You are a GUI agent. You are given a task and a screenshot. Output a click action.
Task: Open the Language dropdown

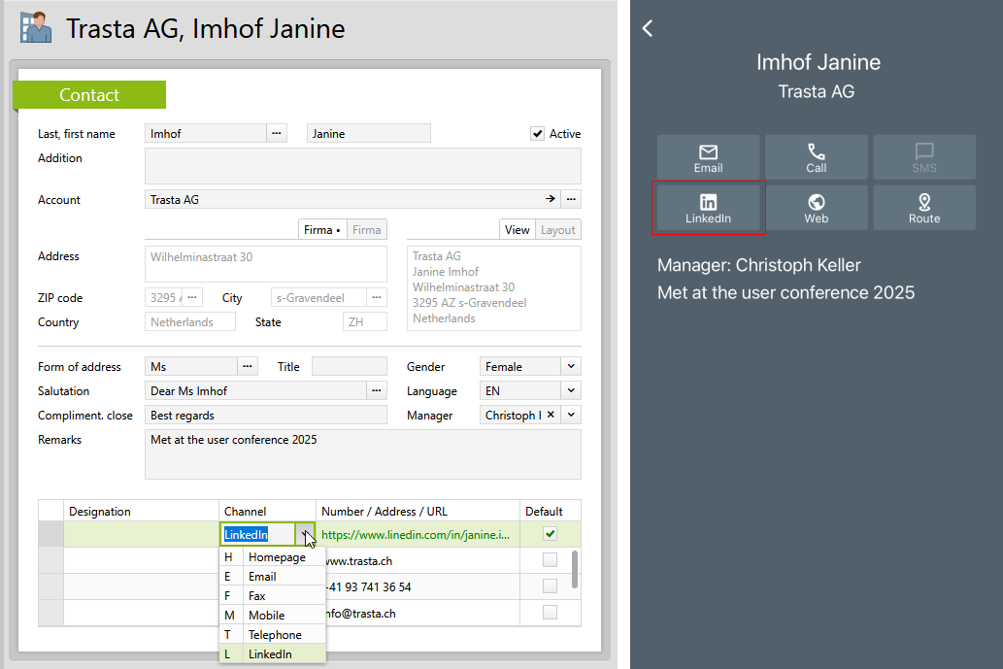click(571, 391)
